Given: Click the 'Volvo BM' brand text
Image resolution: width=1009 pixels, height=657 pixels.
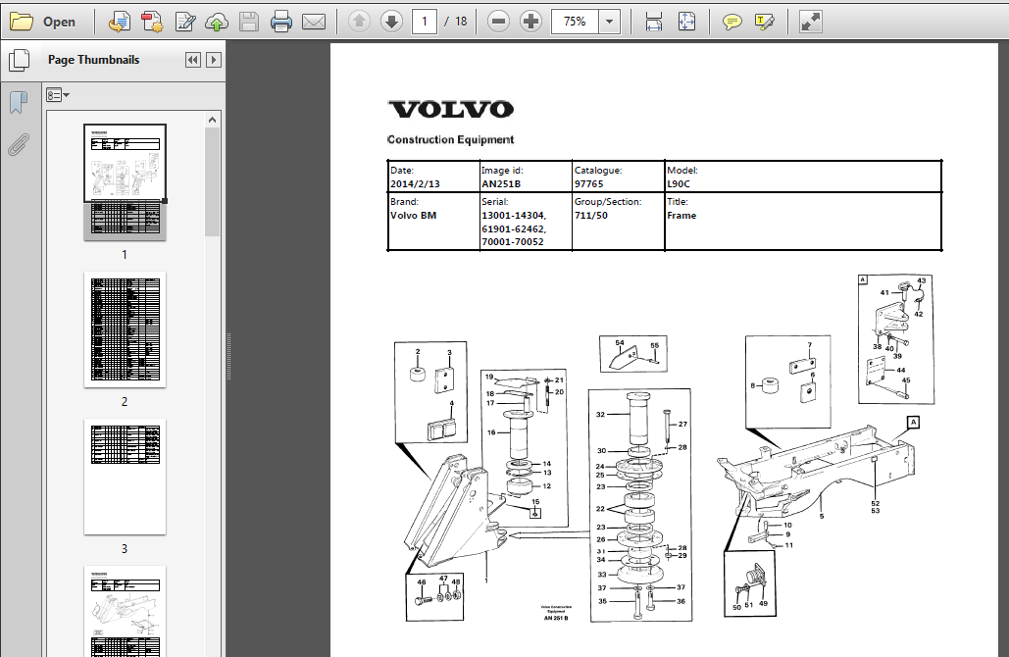Looking at the screenshot, I should click(x=413, y=215).
